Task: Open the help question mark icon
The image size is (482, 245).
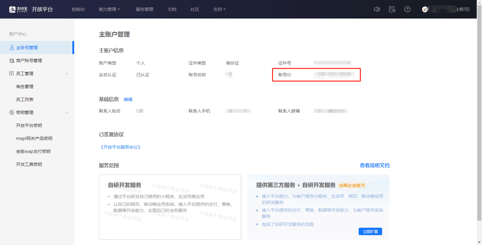Action: [407, 9]
